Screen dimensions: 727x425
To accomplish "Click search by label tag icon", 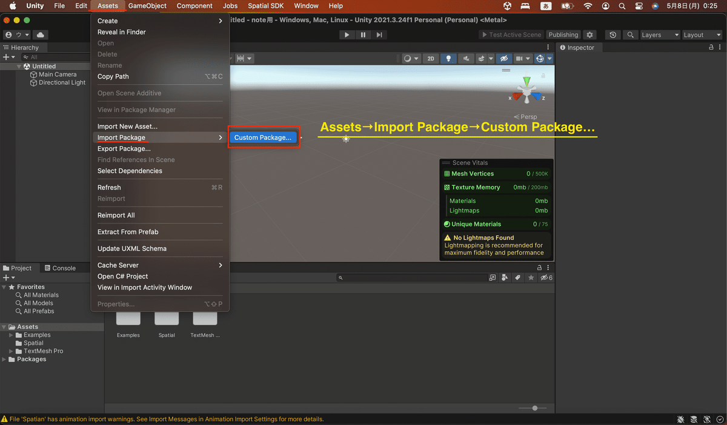I will tap(518, 277).
